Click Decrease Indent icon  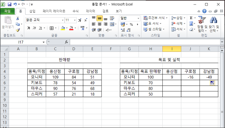coord(94,30)
